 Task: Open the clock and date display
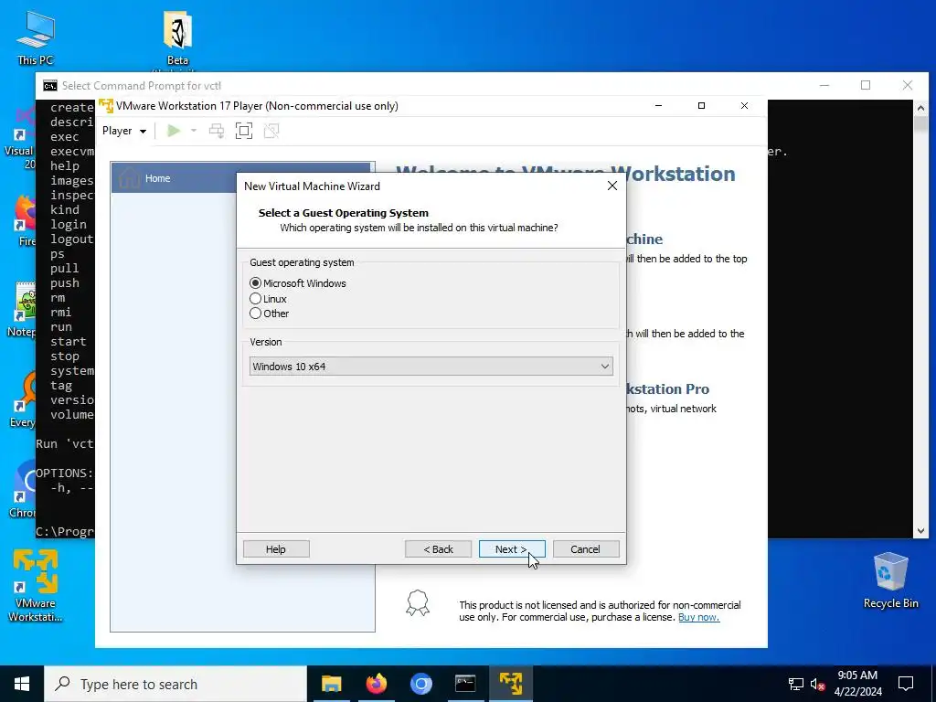pos(857,684)
